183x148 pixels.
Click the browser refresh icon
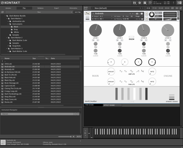coord(3,12)
